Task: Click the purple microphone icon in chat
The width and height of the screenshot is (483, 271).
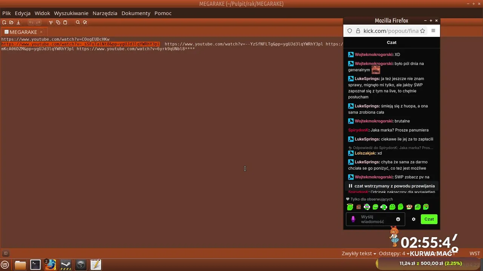Action: tap(353, 219)
